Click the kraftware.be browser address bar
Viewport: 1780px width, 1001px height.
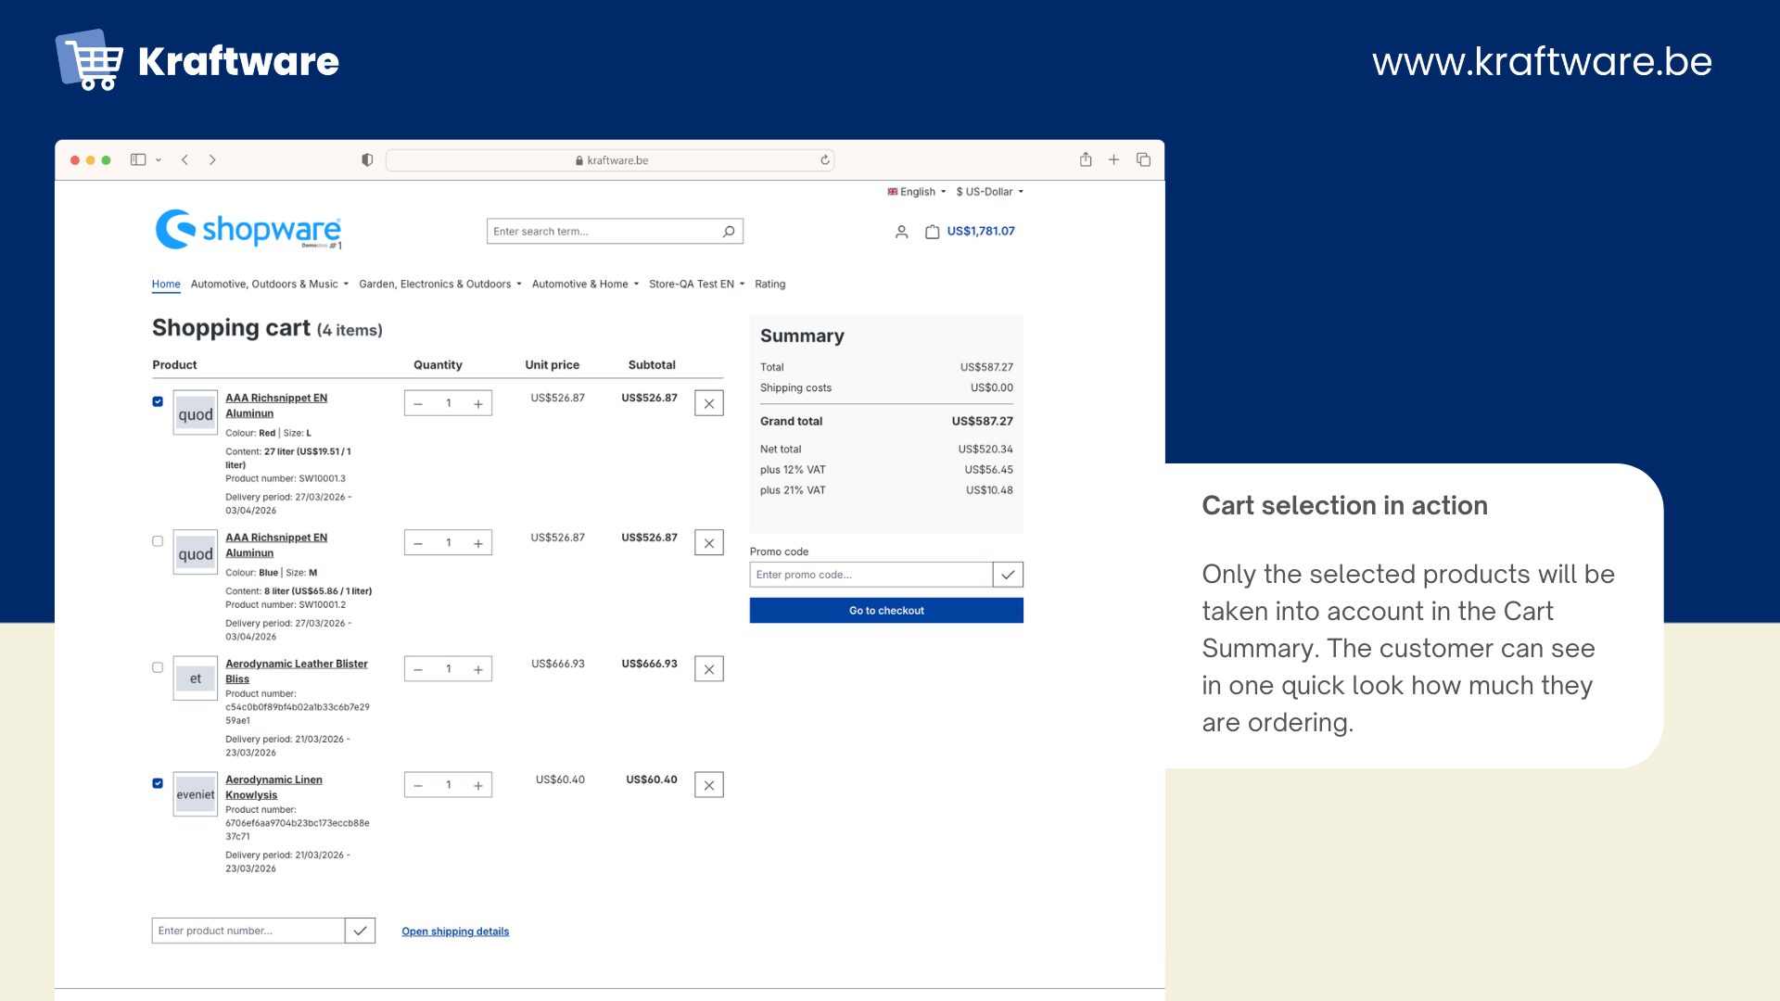[610, 160]
